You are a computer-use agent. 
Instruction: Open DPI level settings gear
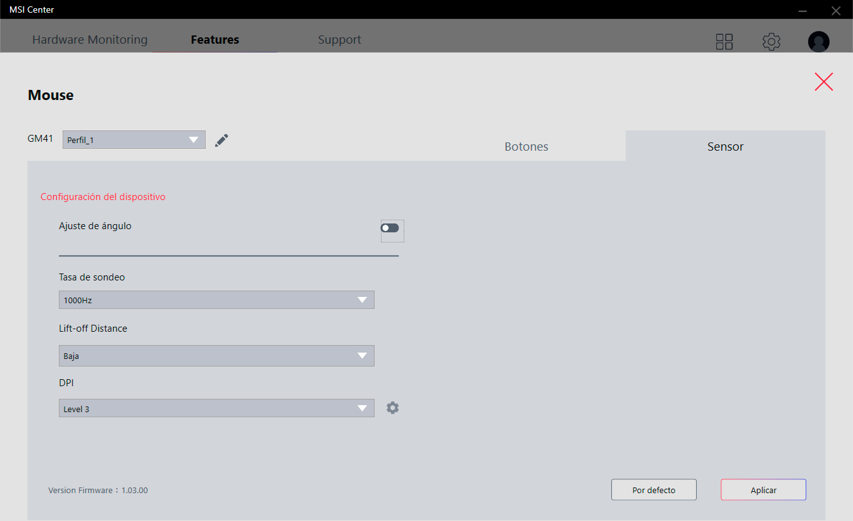pyautogui.click(x=392, y=408)
